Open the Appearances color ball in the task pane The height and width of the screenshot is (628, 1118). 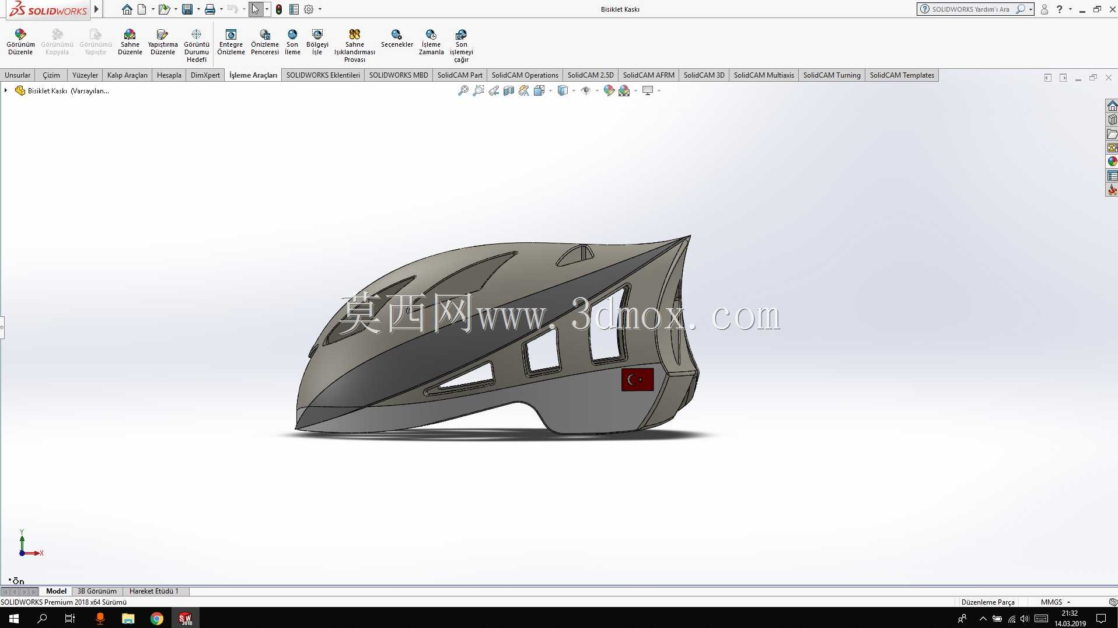[x=1112, y=162]
